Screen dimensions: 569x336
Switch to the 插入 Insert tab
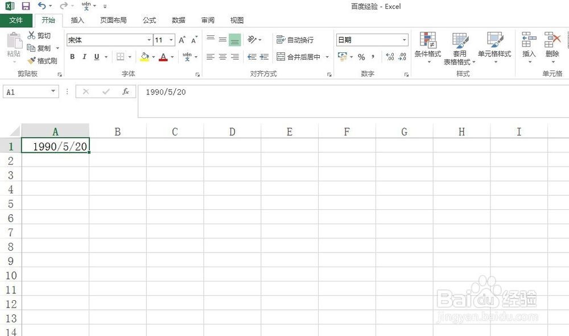(77, 20)
